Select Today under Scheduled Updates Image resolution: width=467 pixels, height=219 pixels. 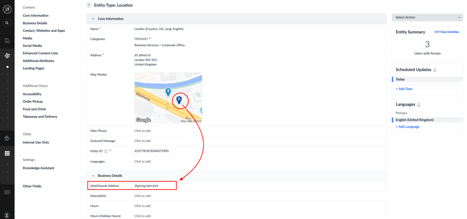click(428, 79)
